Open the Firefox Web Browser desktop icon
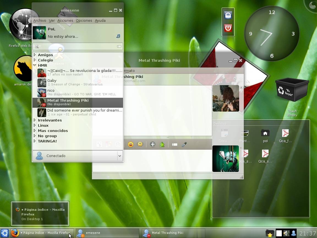The height and width of the screenshot is (238, 317). click(24, 24)
